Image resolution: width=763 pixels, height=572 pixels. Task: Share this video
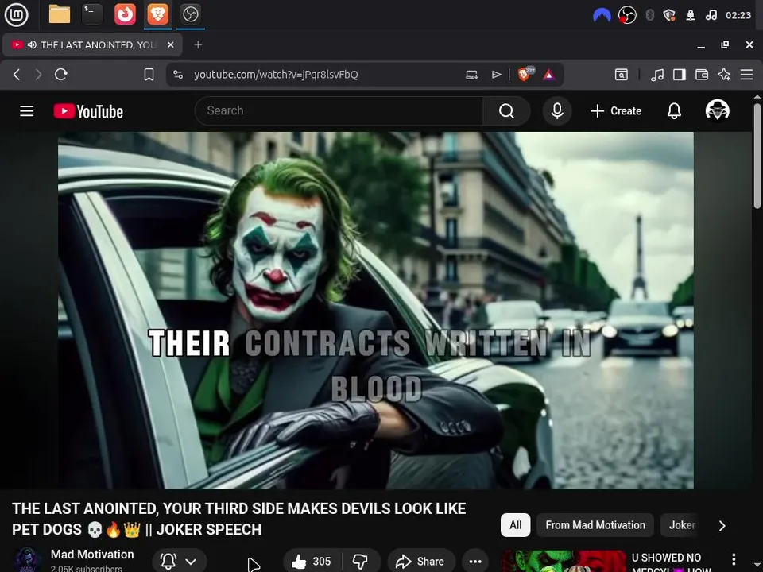point(421,562)
